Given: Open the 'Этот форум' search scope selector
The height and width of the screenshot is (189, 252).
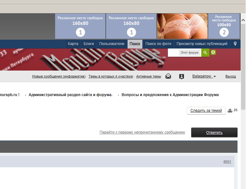Looking at the screenshot, I should pyautogui.click(x=190, y=53).
